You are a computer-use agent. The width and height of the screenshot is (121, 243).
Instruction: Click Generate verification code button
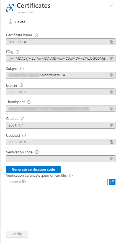pos(34,169)
